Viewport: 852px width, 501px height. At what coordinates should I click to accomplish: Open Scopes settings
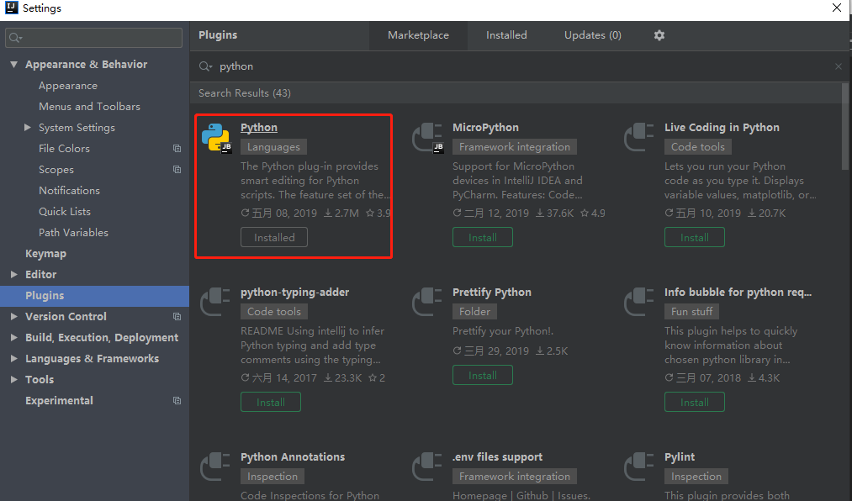56,170
